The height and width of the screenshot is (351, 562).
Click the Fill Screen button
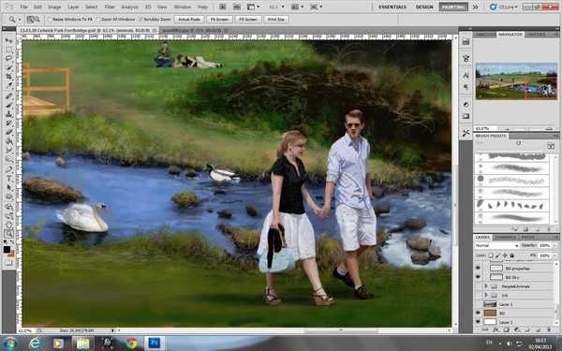(248, 20)
